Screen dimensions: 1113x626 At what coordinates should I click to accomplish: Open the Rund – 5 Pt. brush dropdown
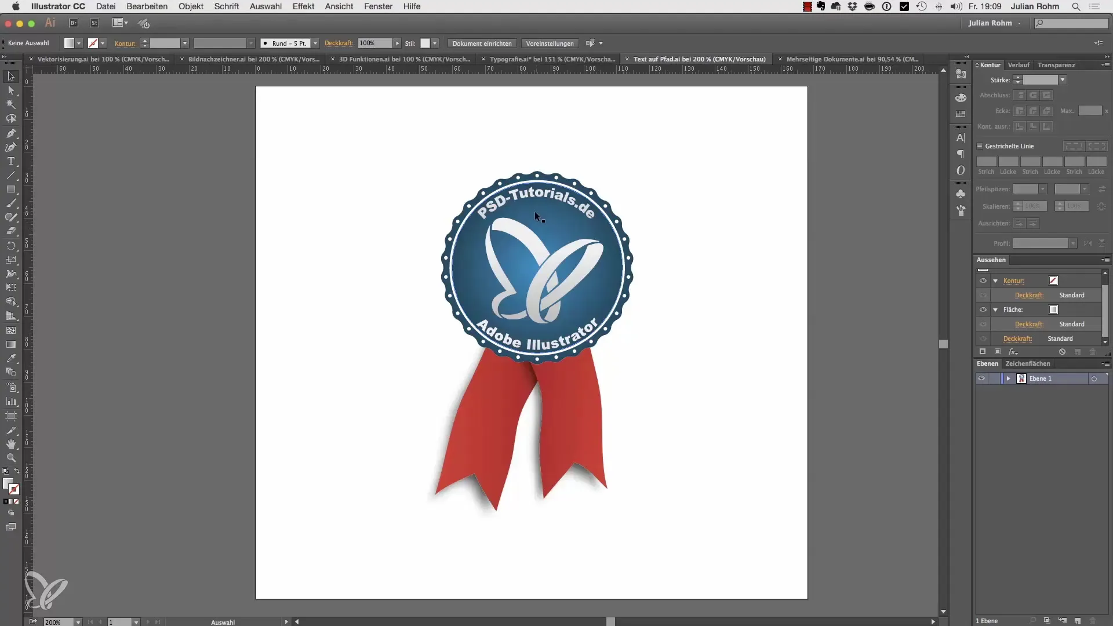[x=315, y=43]
